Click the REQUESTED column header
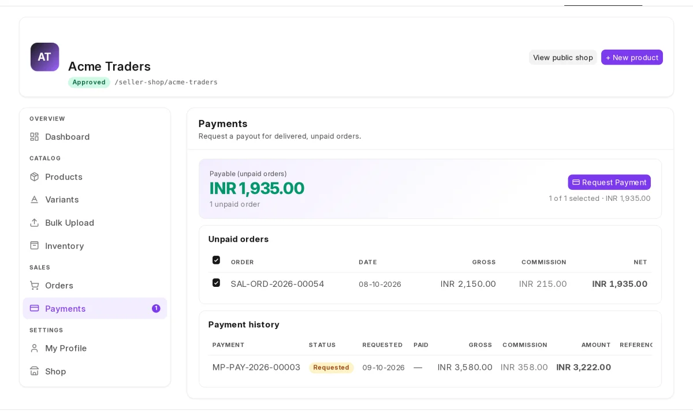 pyautogui.click(x=382, y=345)
